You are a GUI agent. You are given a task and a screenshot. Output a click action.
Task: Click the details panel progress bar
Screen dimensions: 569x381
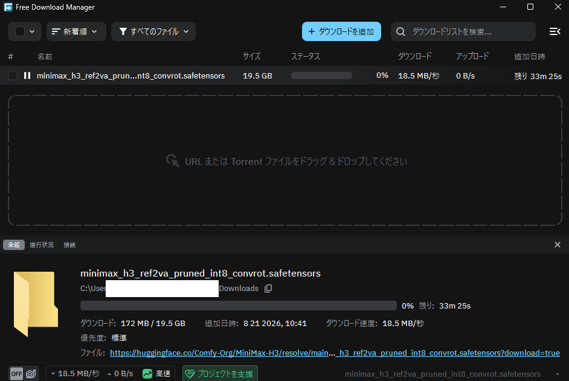[x=239, y=306]
